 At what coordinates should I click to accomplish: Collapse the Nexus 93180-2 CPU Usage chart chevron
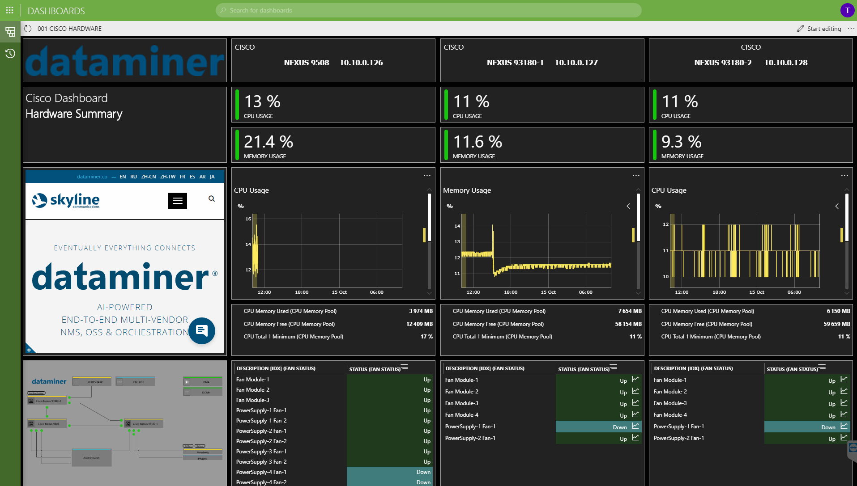pos(836,206)
